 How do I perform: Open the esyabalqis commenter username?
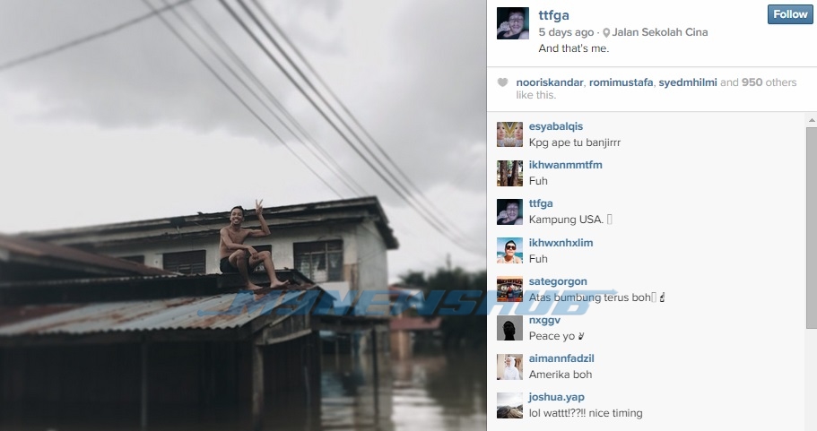tap(556, 126)
